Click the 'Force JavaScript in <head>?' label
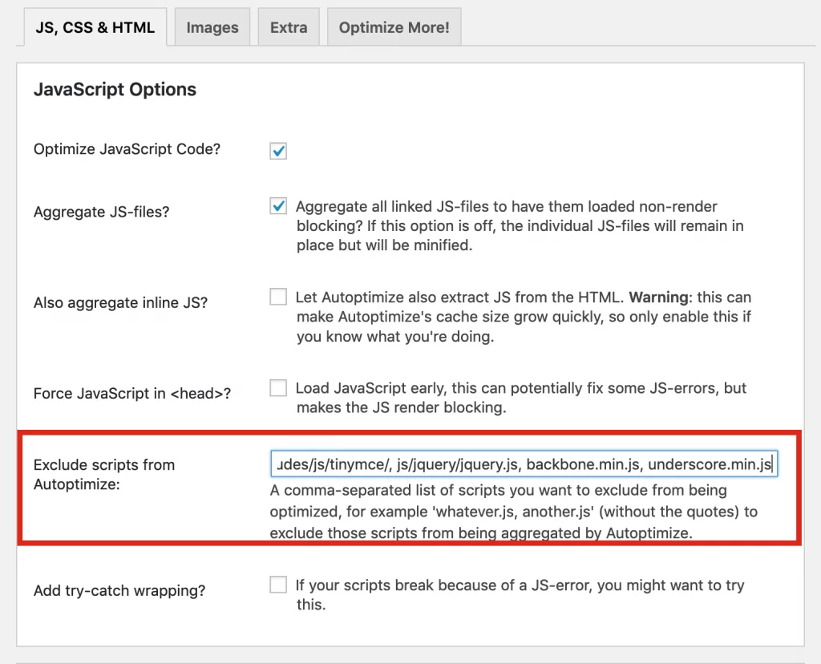Viewport: 821px width, 664px height. click(132, 394)
